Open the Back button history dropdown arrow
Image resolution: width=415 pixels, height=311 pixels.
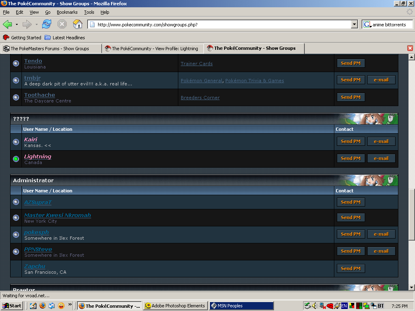coord(17,25)
